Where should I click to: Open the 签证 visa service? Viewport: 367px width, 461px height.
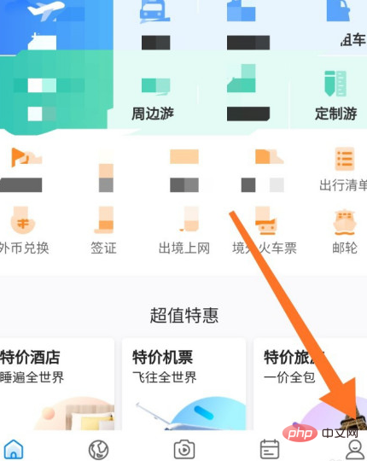(103, 230)
